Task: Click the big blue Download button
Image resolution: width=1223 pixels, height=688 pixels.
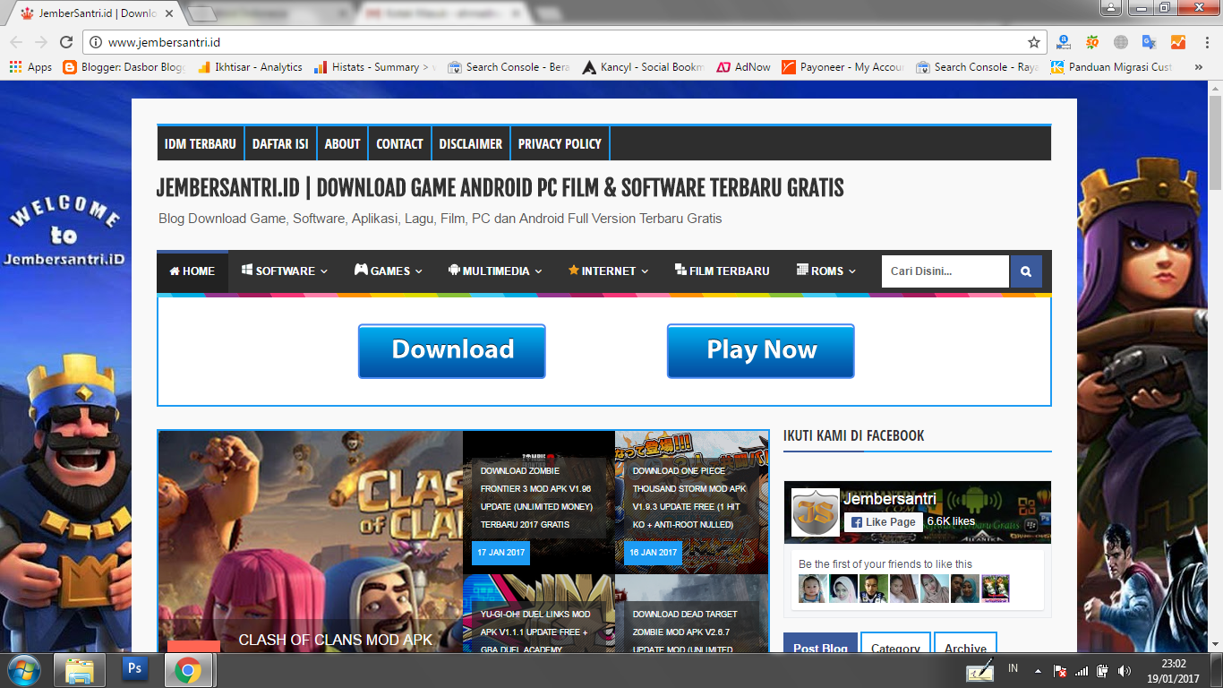Action: pyautogui.click(x=452, y=350)
